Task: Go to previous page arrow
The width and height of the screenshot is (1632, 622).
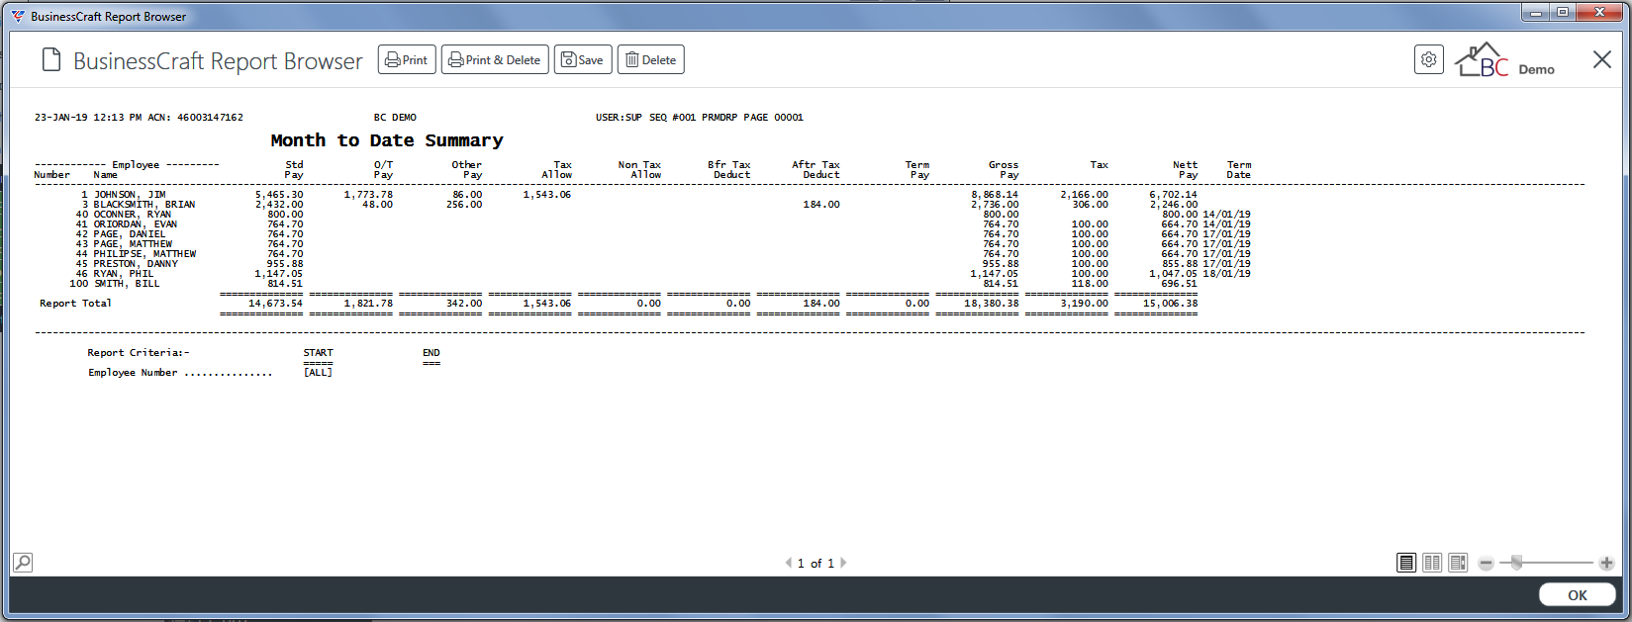Action: click(x=789, y=563)
